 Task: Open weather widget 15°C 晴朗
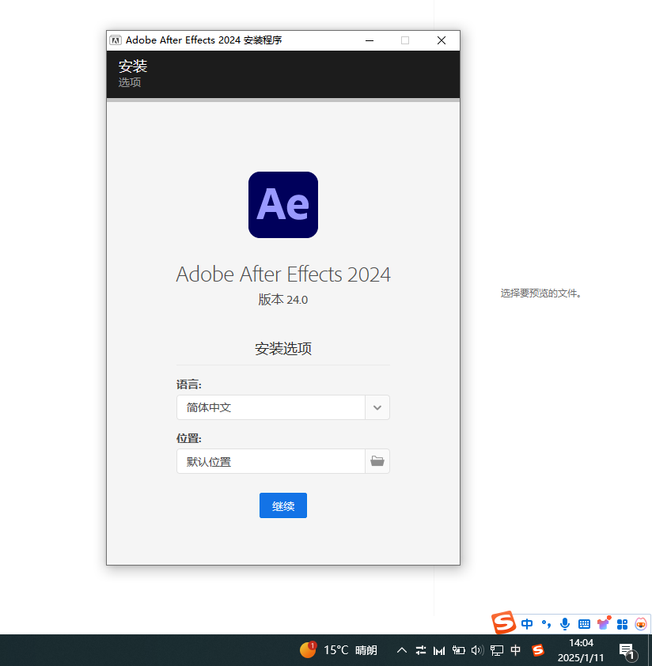(x=339, y=650)
